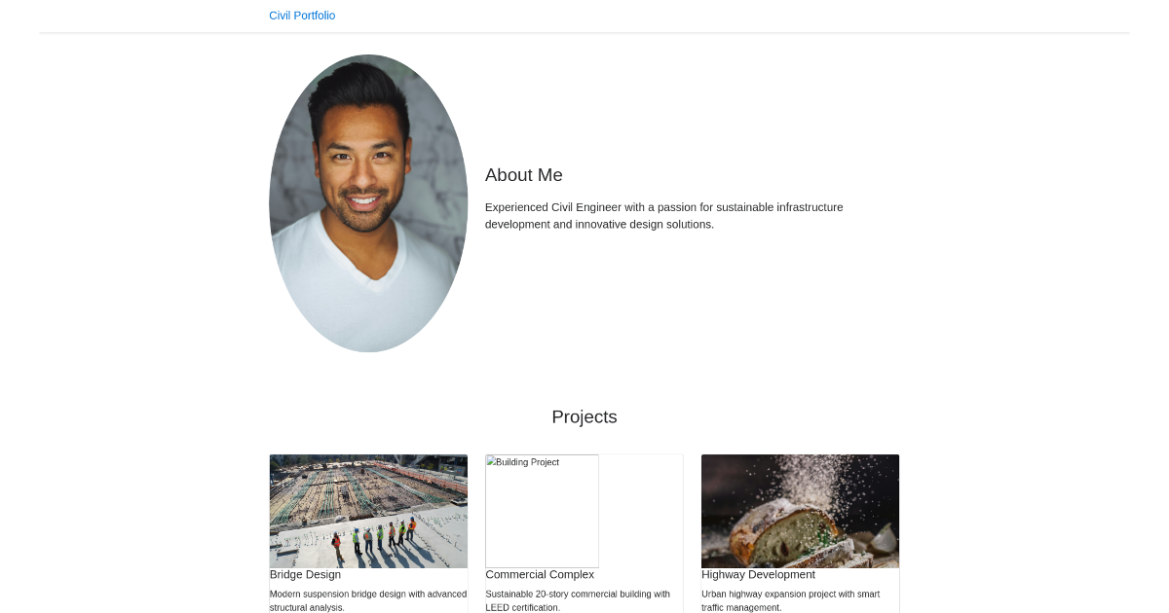Select the Bridge Design project card
Screen dimensions: 1169x613
[368, 533]
